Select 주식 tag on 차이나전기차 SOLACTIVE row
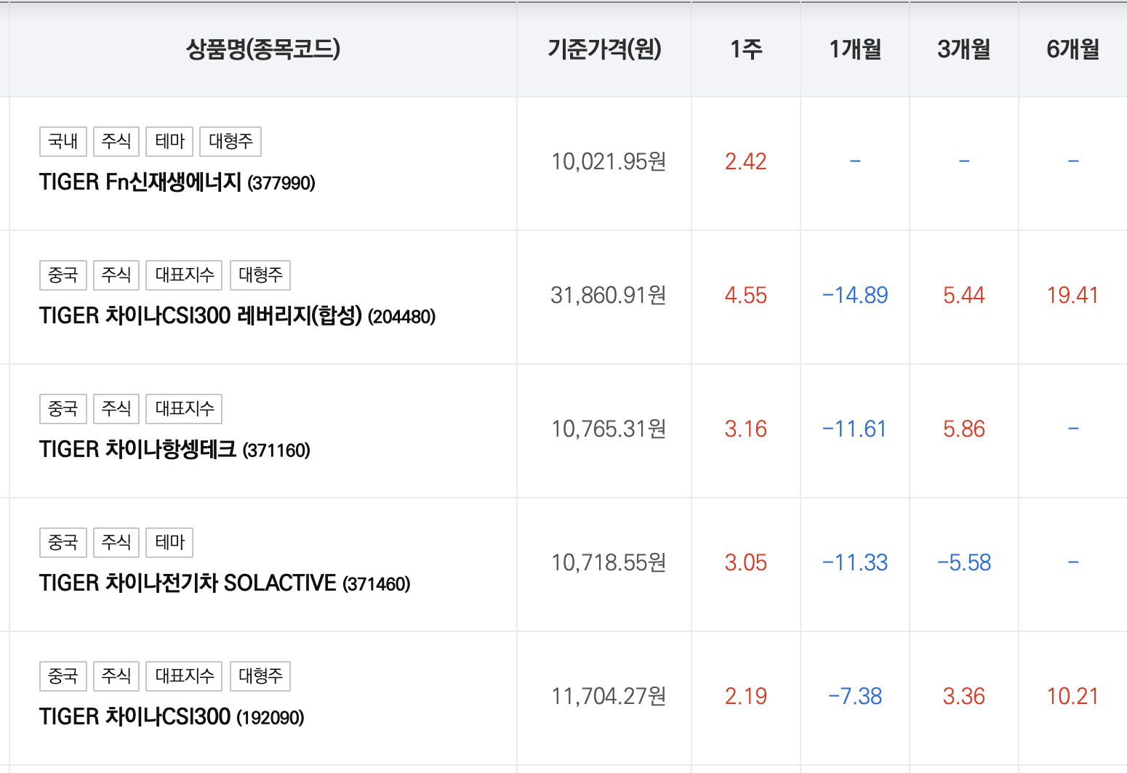1127x773 pixels. (x=116, y=542)
